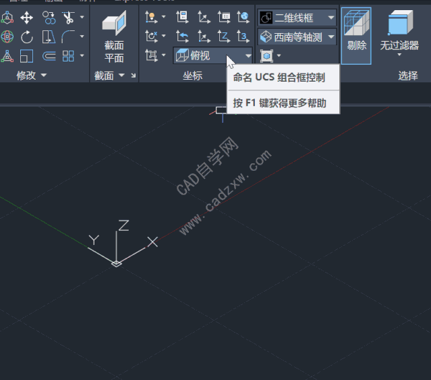Click the UCS icon display tool
Image resolution: width=431 pixels, height=380 pixels.
point(151,17)
